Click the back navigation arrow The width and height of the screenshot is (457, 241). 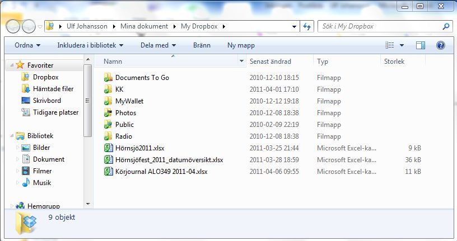[14, 26]
